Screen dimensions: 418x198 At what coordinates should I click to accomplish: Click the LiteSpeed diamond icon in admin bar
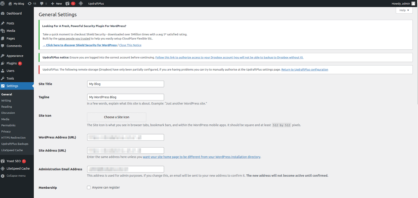[x=81, y=3]
